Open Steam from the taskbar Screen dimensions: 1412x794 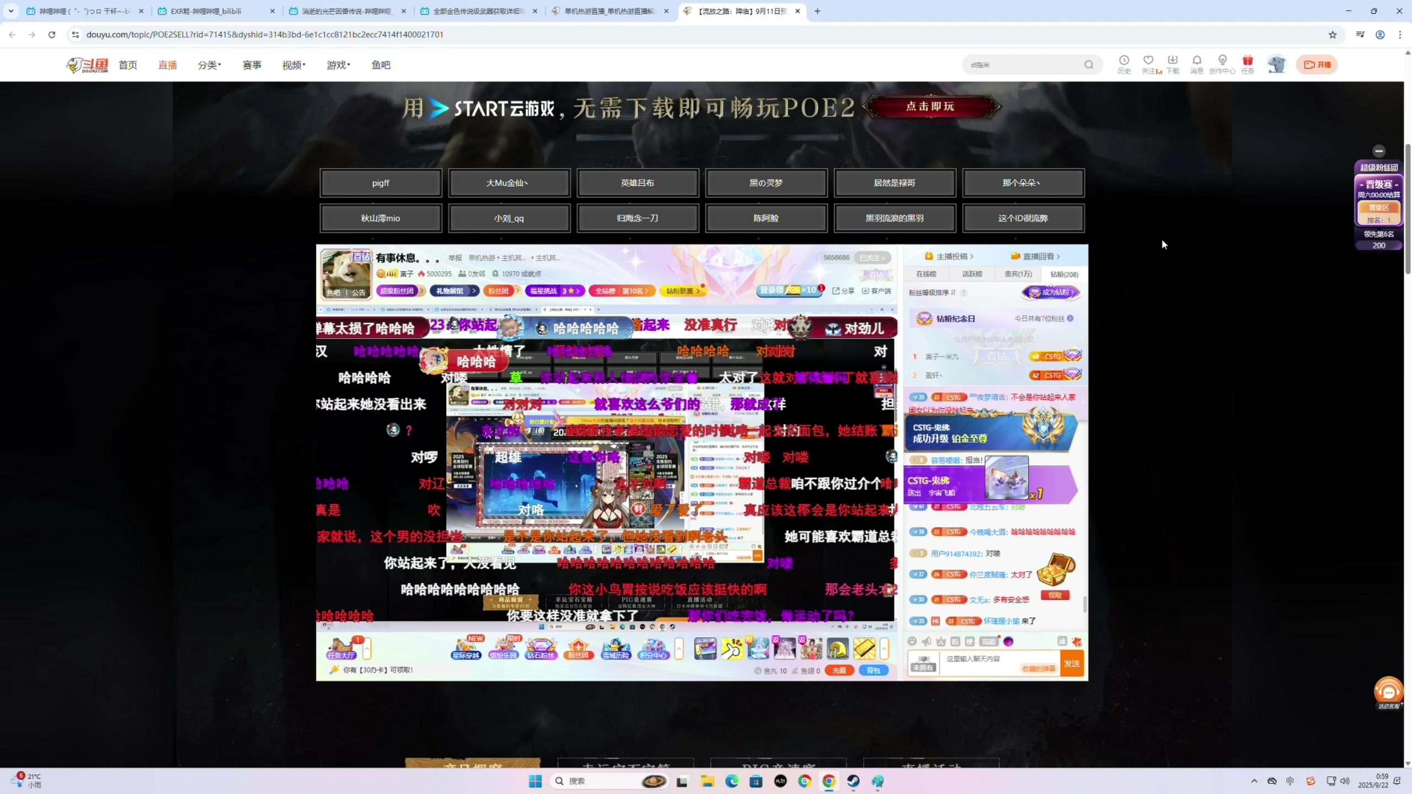click(853, 781)
